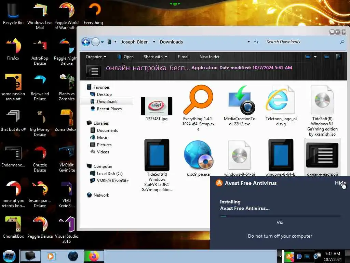Open the media player taskbar icon

tap(51, 256)
